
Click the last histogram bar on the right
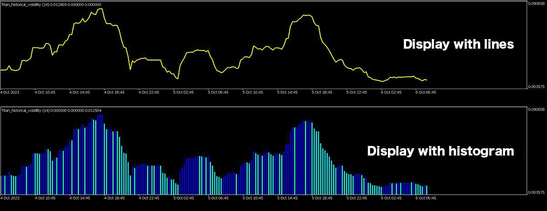(427, 190)
